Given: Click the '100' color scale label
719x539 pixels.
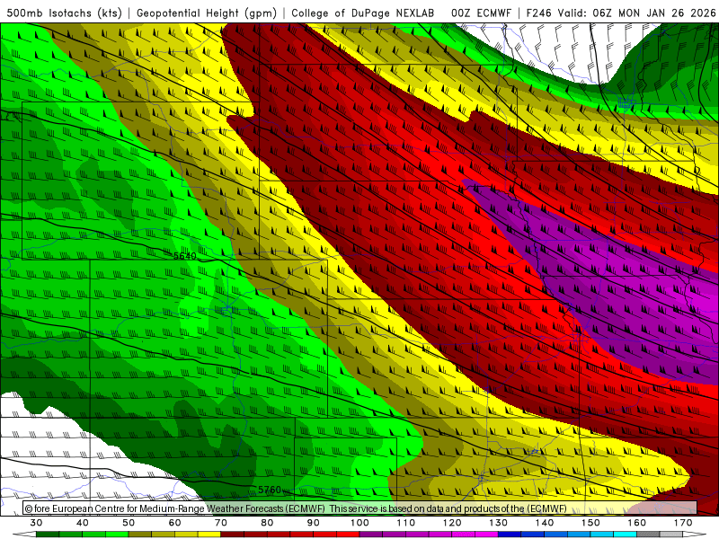Looking at the screenshot, I should coord(360,523).
